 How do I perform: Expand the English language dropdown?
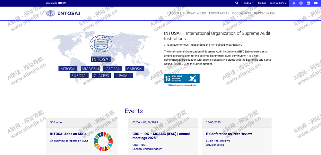248,3
